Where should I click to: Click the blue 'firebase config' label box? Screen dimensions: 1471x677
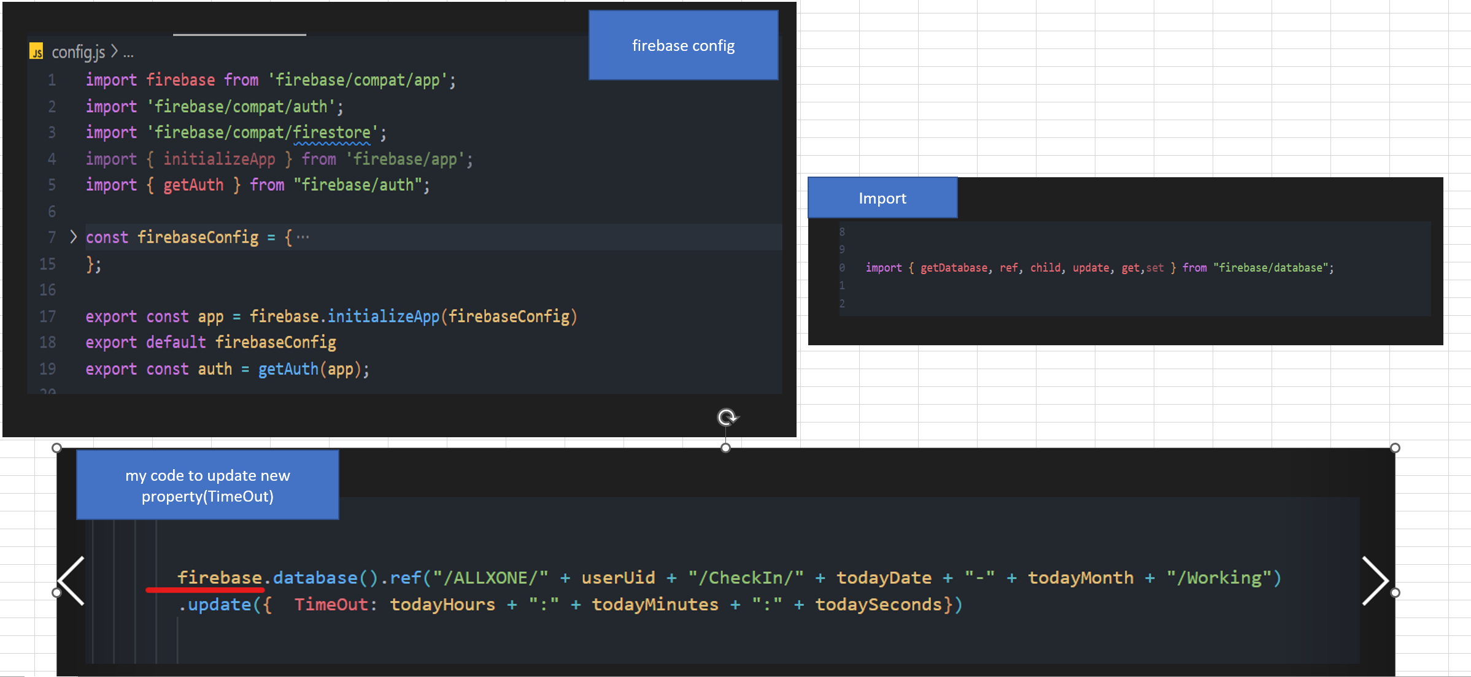[x=683, y=45]
